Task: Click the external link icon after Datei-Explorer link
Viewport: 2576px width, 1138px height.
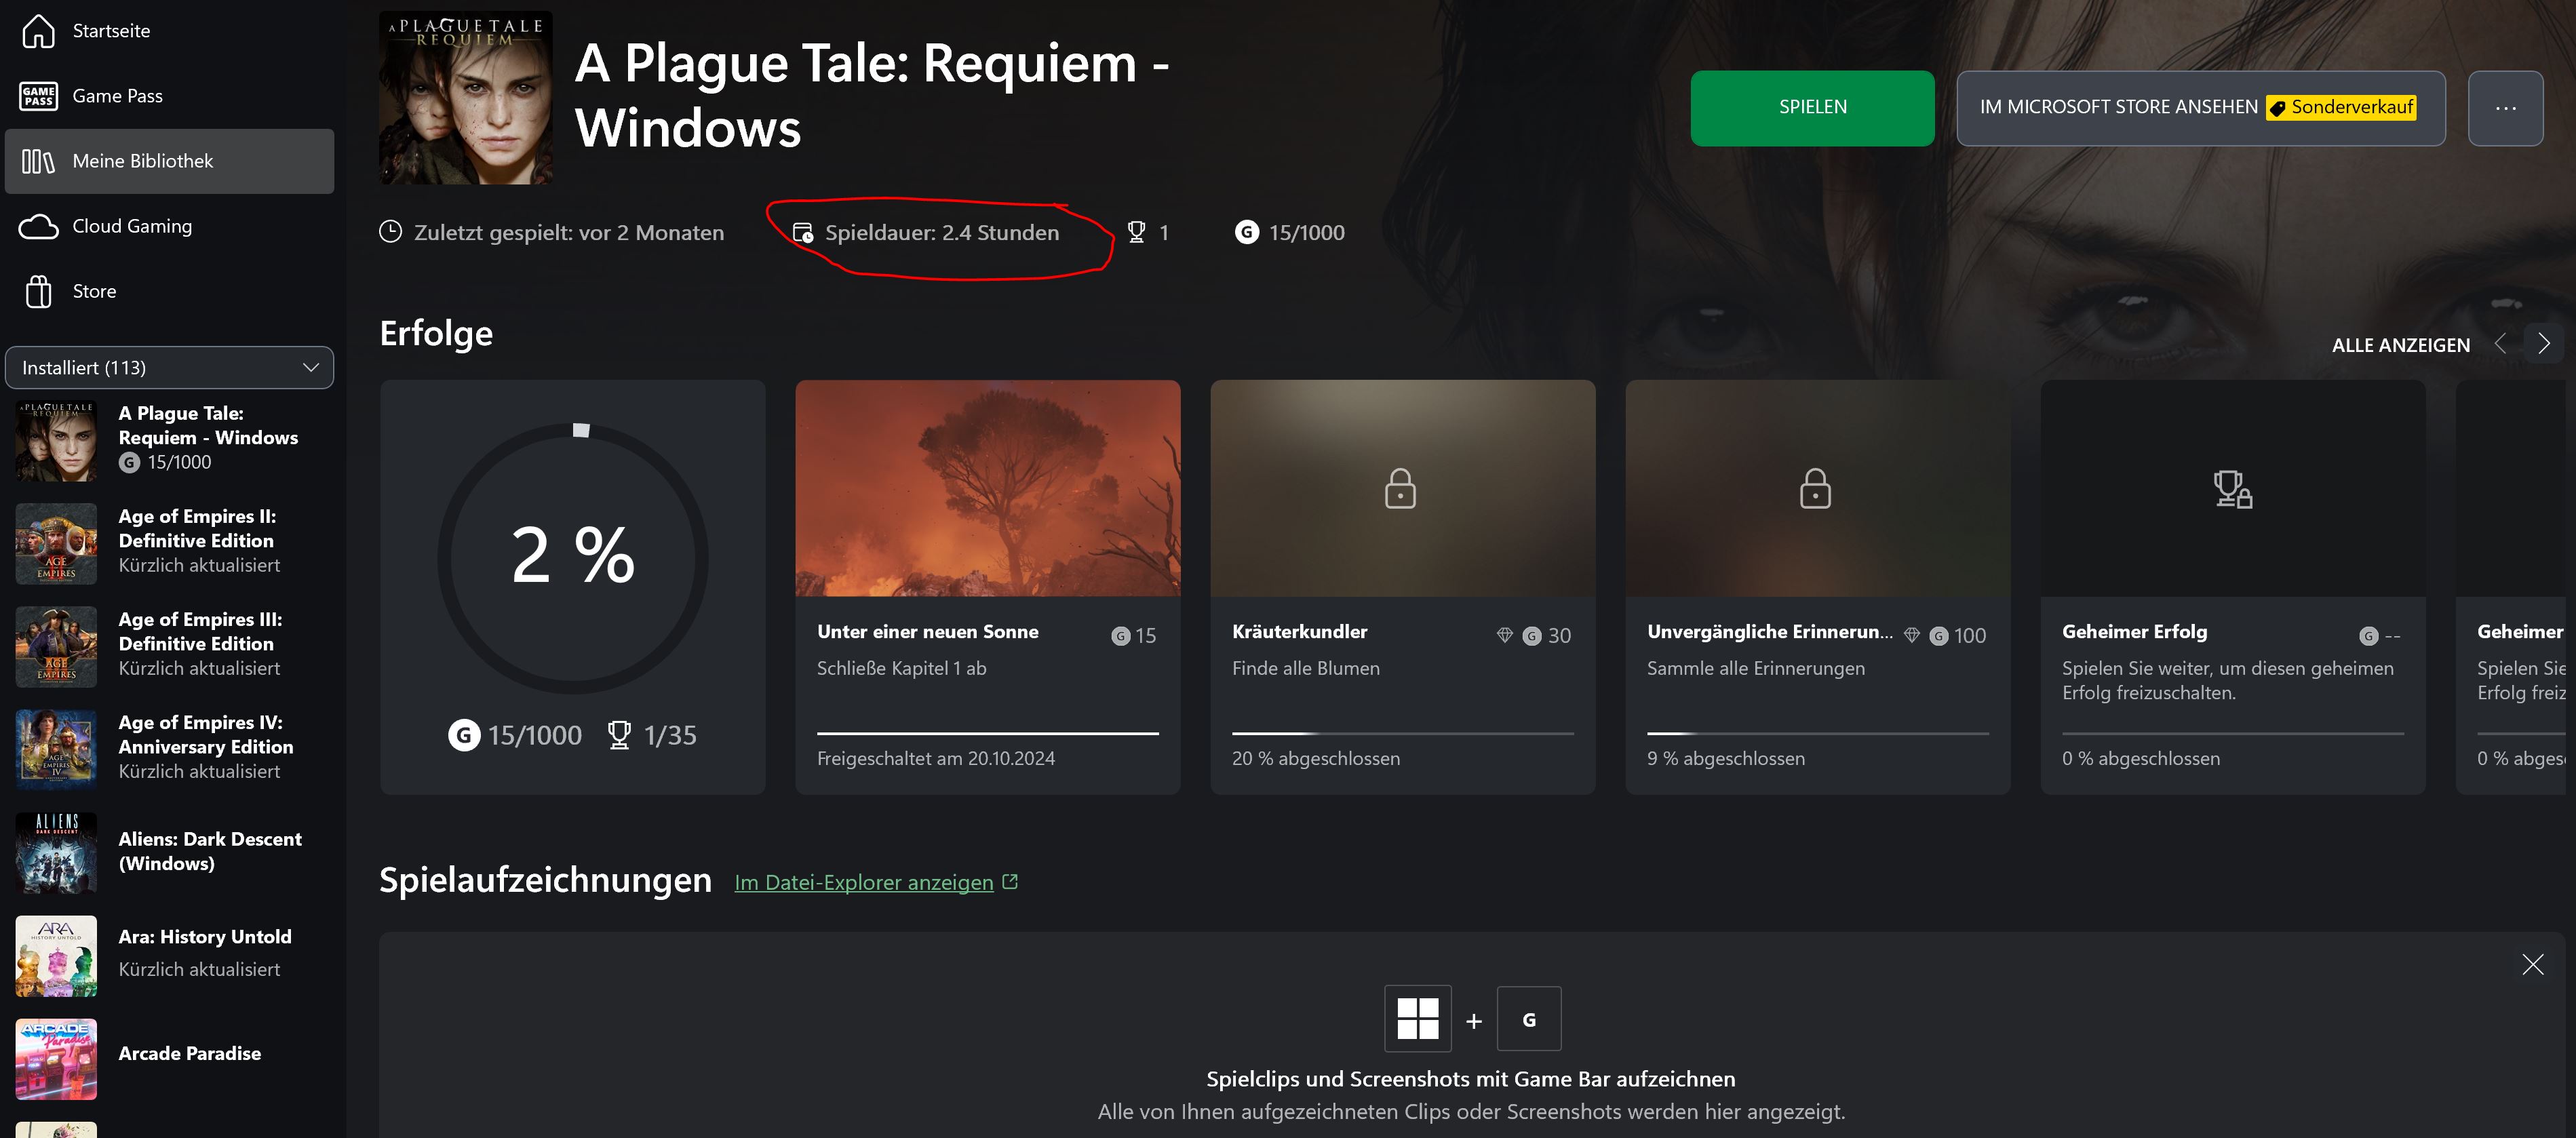Action: [1010, 881]
